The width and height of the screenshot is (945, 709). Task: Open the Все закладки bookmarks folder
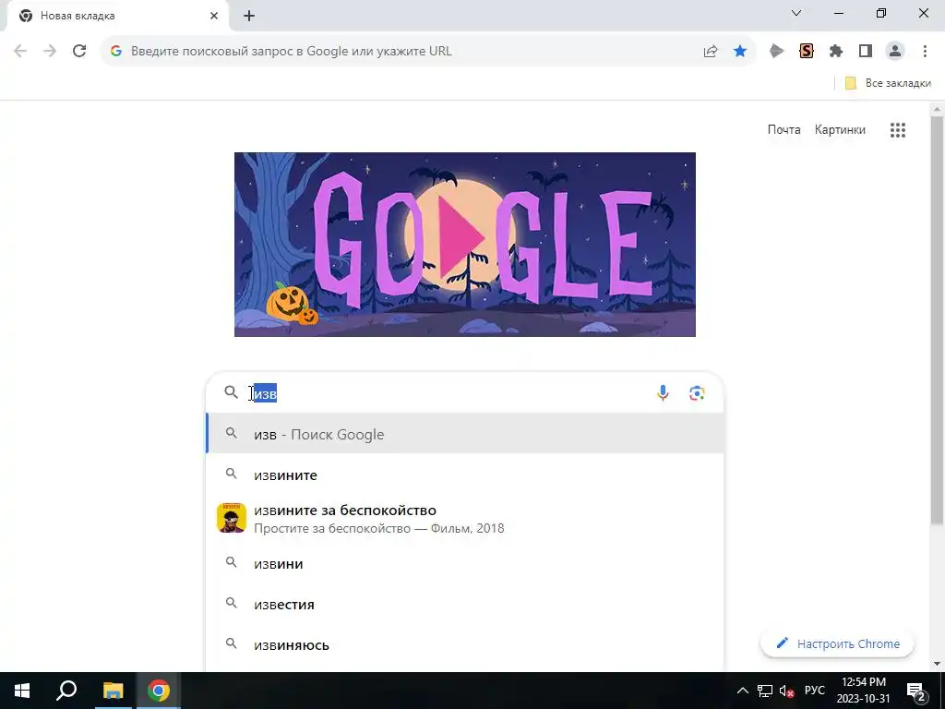click(x=888, y=83)
